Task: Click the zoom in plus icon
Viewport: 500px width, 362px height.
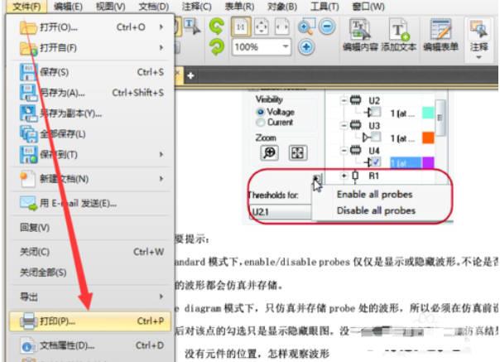Action: tap(306, 47)
